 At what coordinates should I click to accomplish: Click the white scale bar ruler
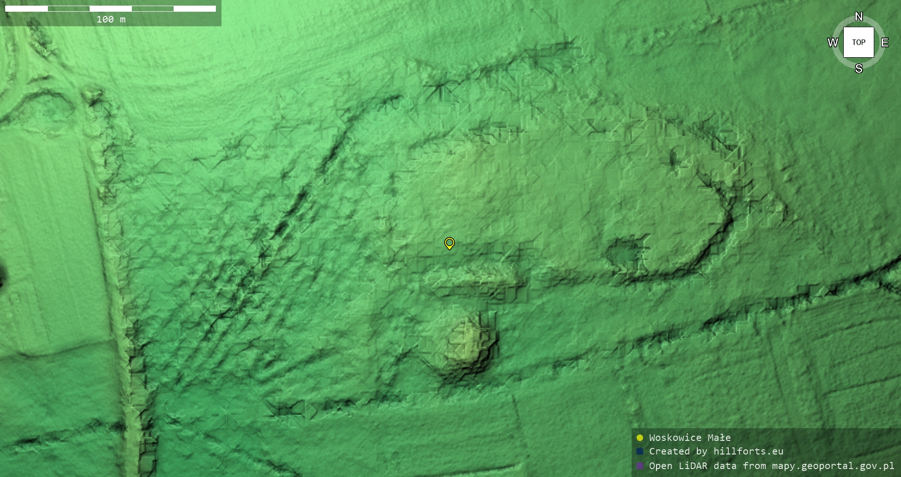tap(110, 8)
